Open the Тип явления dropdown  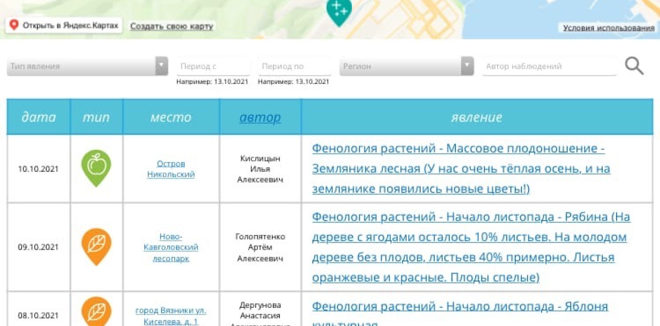coord(87,66)
